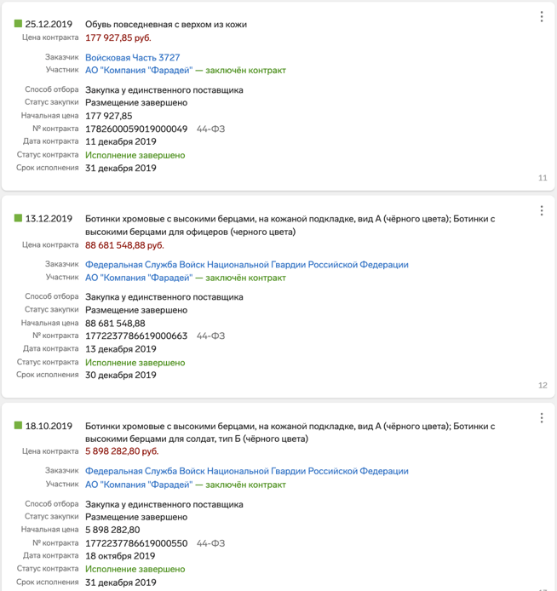Open the three-dot menu for the 25.12.2019 contract

click(x=542, y=16)
